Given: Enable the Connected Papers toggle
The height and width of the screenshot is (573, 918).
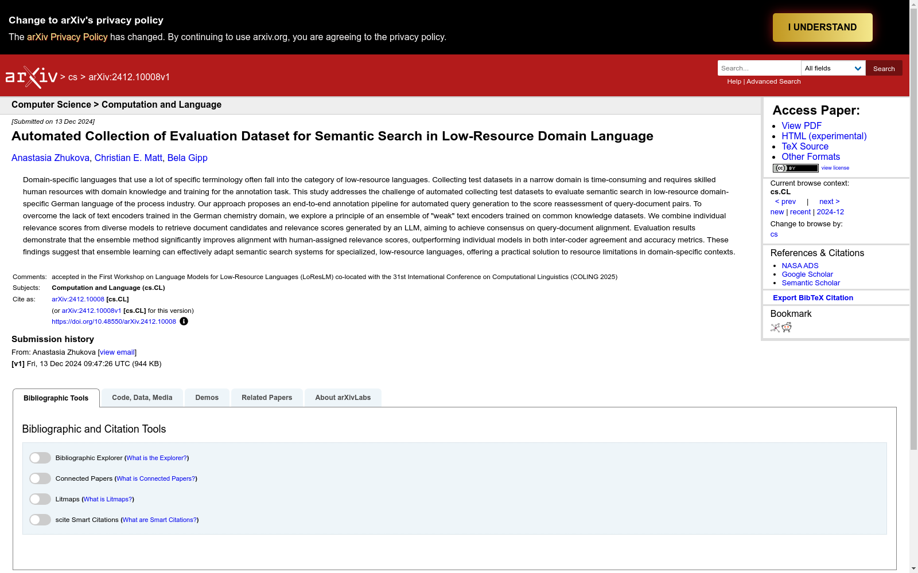Looking at the screenshot, I should click(x=40, y=478).
